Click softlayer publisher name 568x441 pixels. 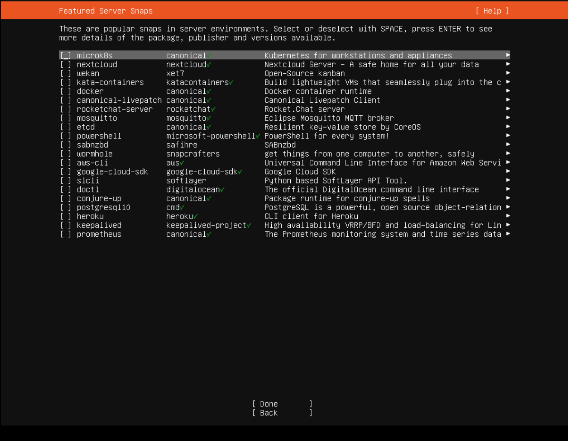click(186, 180)
